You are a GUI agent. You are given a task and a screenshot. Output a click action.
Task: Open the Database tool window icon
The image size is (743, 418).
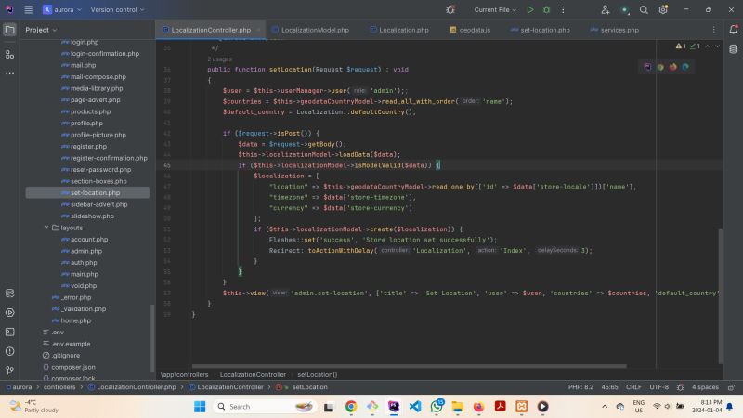(733, 48)
